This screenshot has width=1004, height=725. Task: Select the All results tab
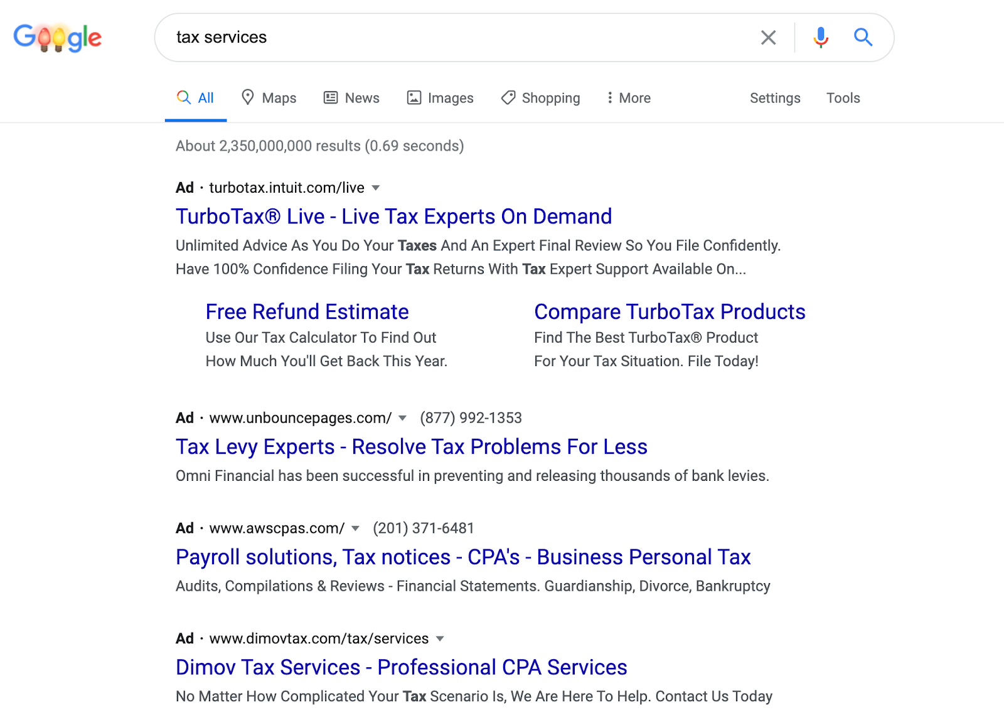click(x=195, y=98)
